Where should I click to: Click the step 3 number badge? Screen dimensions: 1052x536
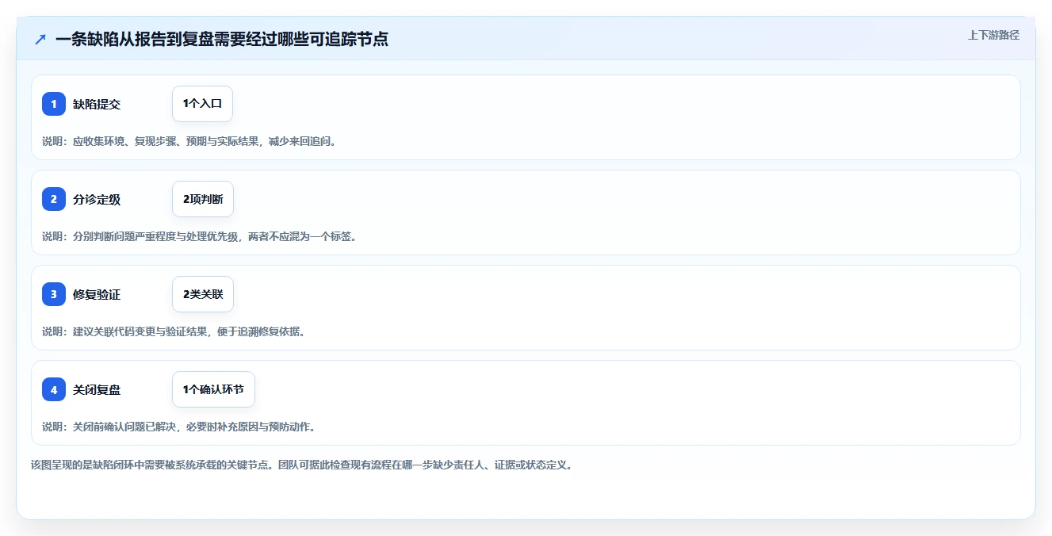54,294
